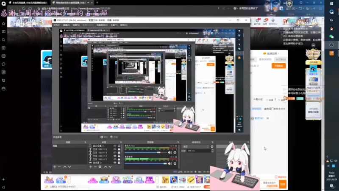Screen dimensions: 339x191
Task: Open settings gear for desktop audio channel
Action: (175, 163)
